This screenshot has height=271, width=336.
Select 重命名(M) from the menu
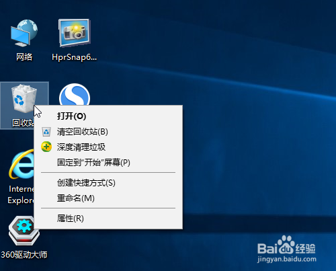click(108, 198)
